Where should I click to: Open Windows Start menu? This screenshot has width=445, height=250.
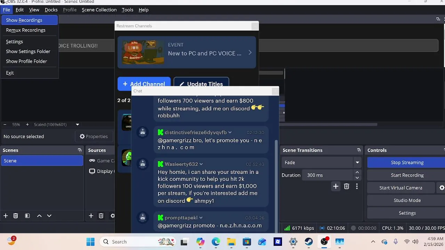(90, 242)
